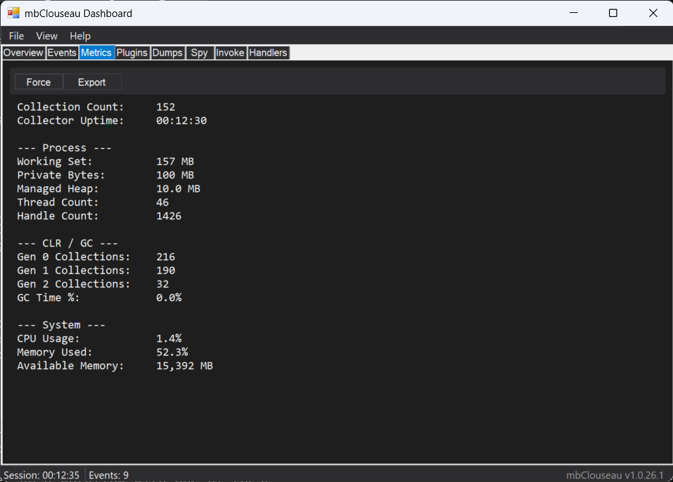Open the Spy tab
The height and width of the screenshot is (482, 673).
(199, 52)
